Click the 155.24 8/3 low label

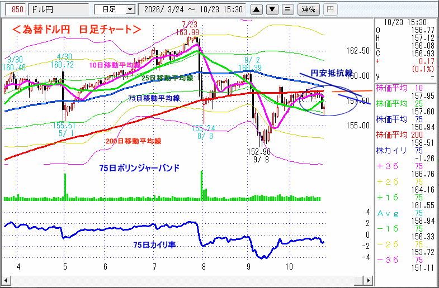point(203,132)
